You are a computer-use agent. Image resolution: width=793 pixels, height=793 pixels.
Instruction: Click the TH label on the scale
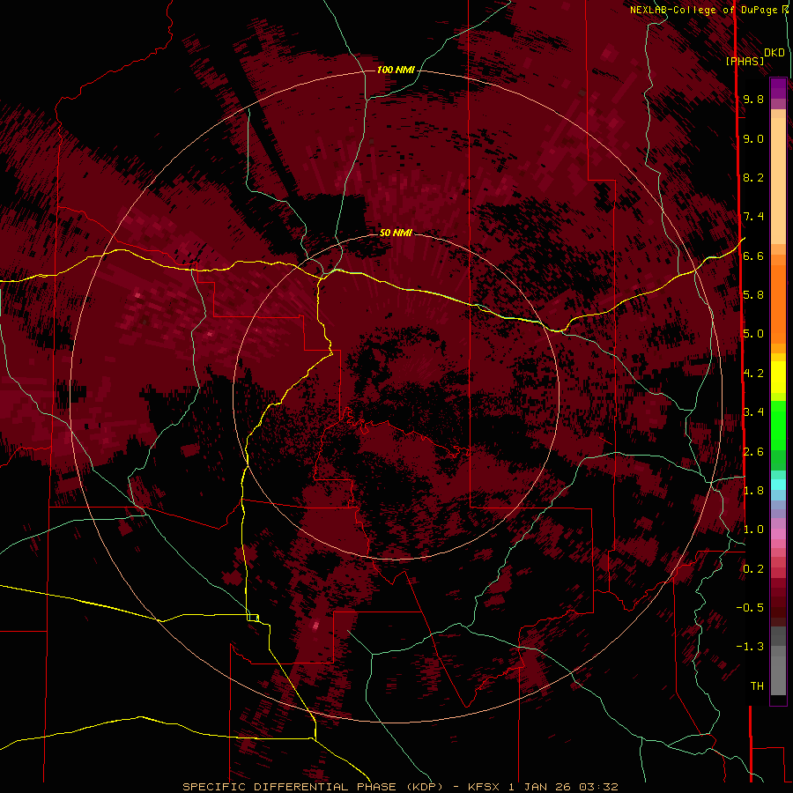coord(757,686)
